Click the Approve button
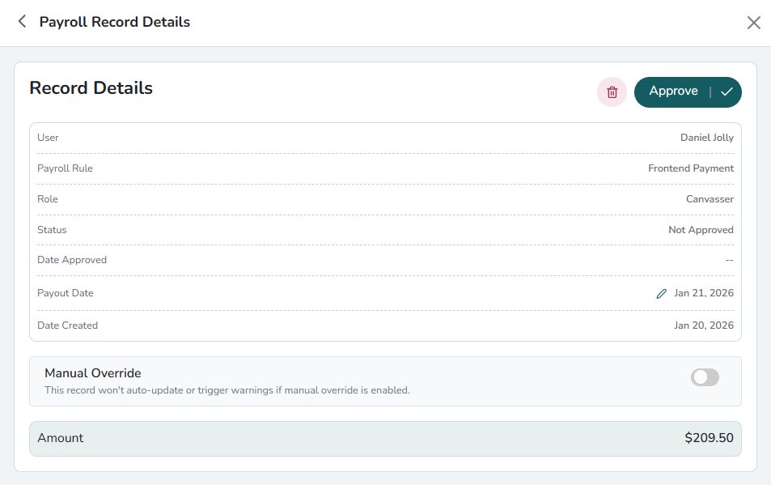771x485 pixels. point(674,91)
